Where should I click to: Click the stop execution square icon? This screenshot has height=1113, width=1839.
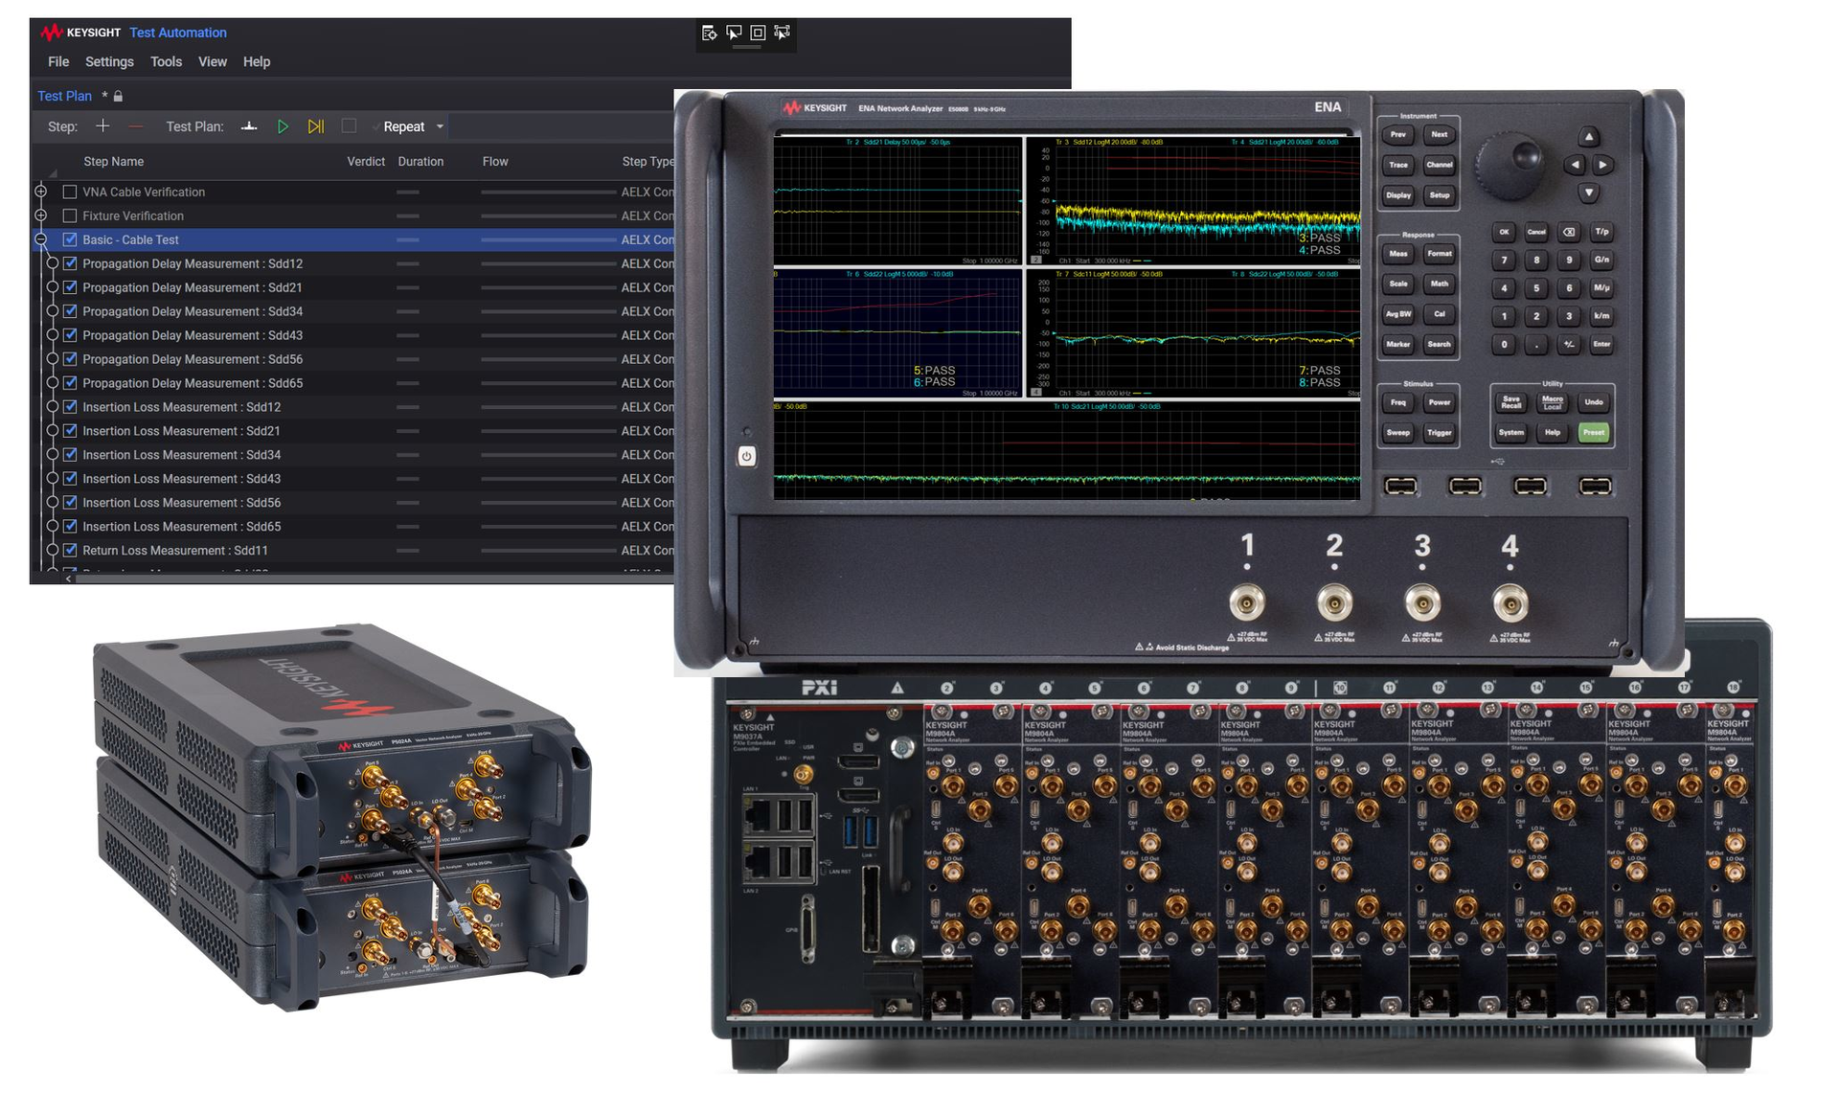(349, 125)
